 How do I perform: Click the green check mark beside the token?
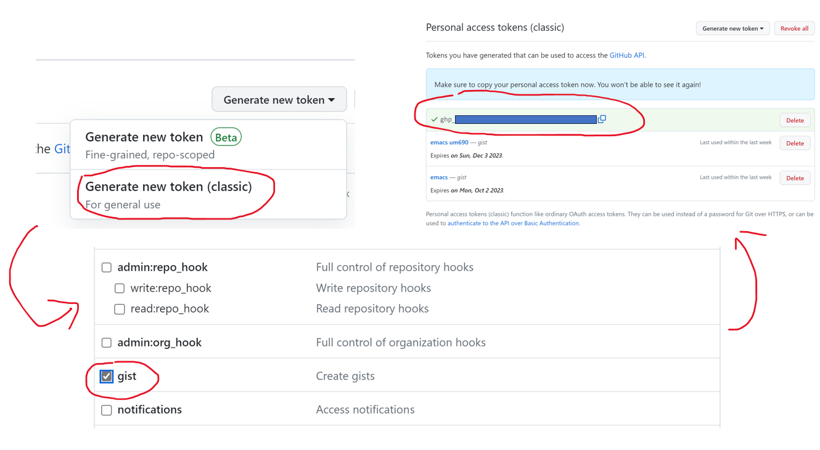coord(434,120)
